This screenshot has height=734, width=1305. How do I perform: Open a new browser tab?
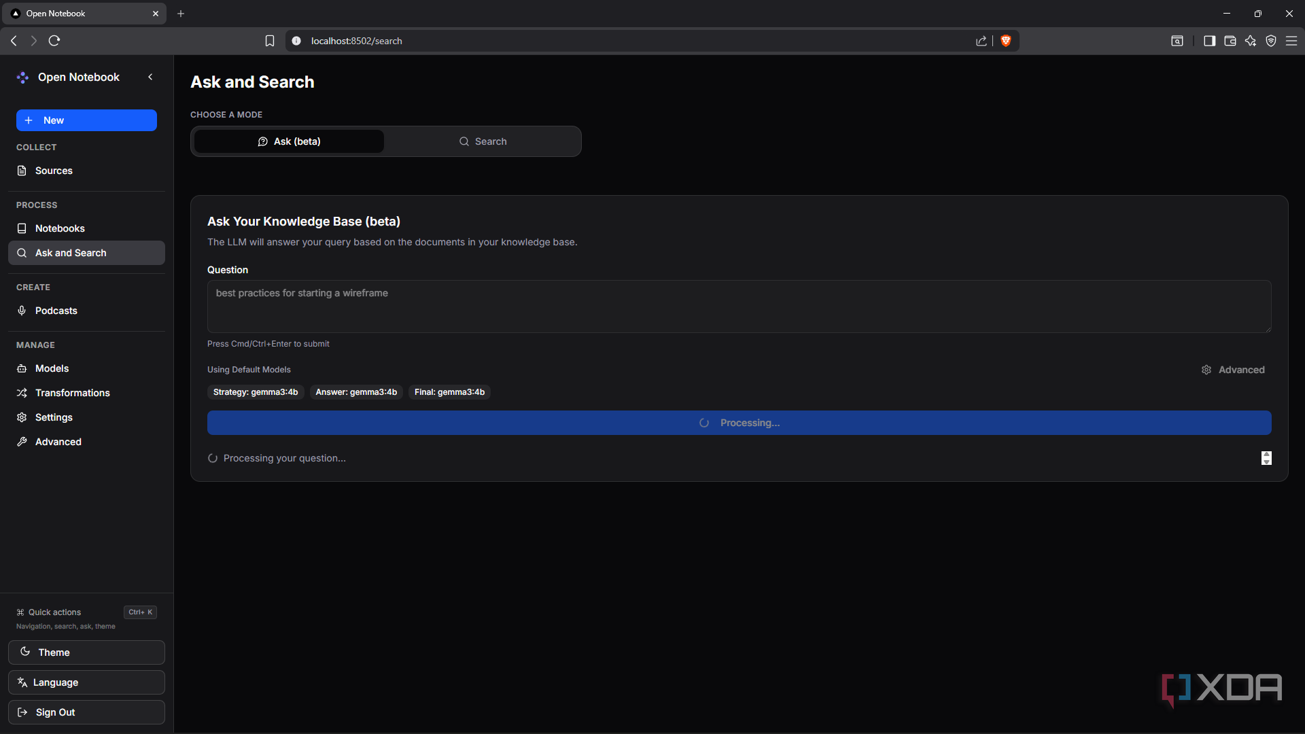tap(181, 14)
